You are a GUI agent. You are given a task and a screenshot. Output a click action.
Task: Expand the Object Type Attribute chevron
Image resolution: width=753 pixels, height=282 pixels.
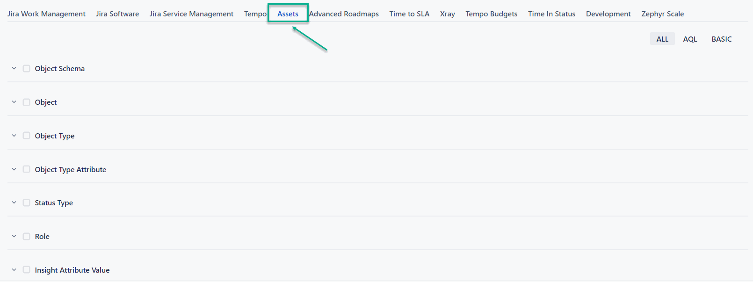click(x=14, y=169)
